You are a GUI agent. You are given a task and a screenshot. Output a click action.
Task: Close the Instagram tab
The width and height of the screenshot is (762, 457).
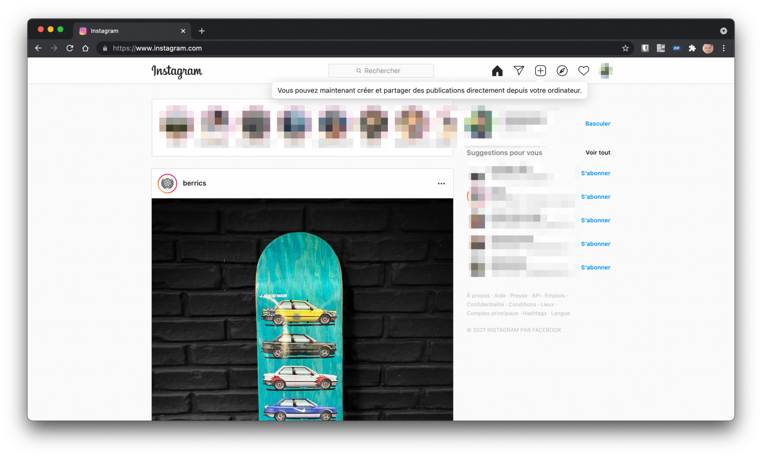click(x=183, y=31)
